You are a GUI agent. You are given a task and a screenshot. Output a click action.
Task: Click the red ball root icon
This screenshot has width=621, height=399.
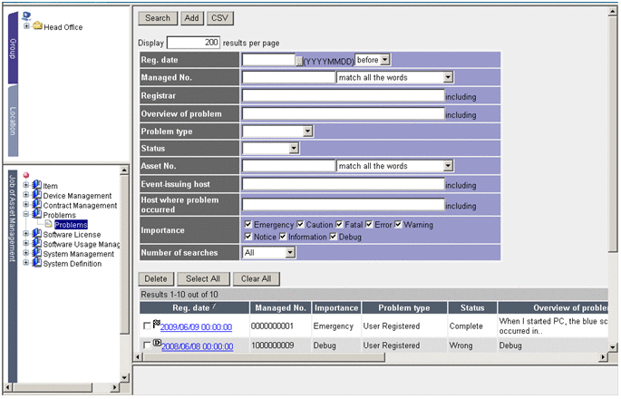click(x=26, y=176)
